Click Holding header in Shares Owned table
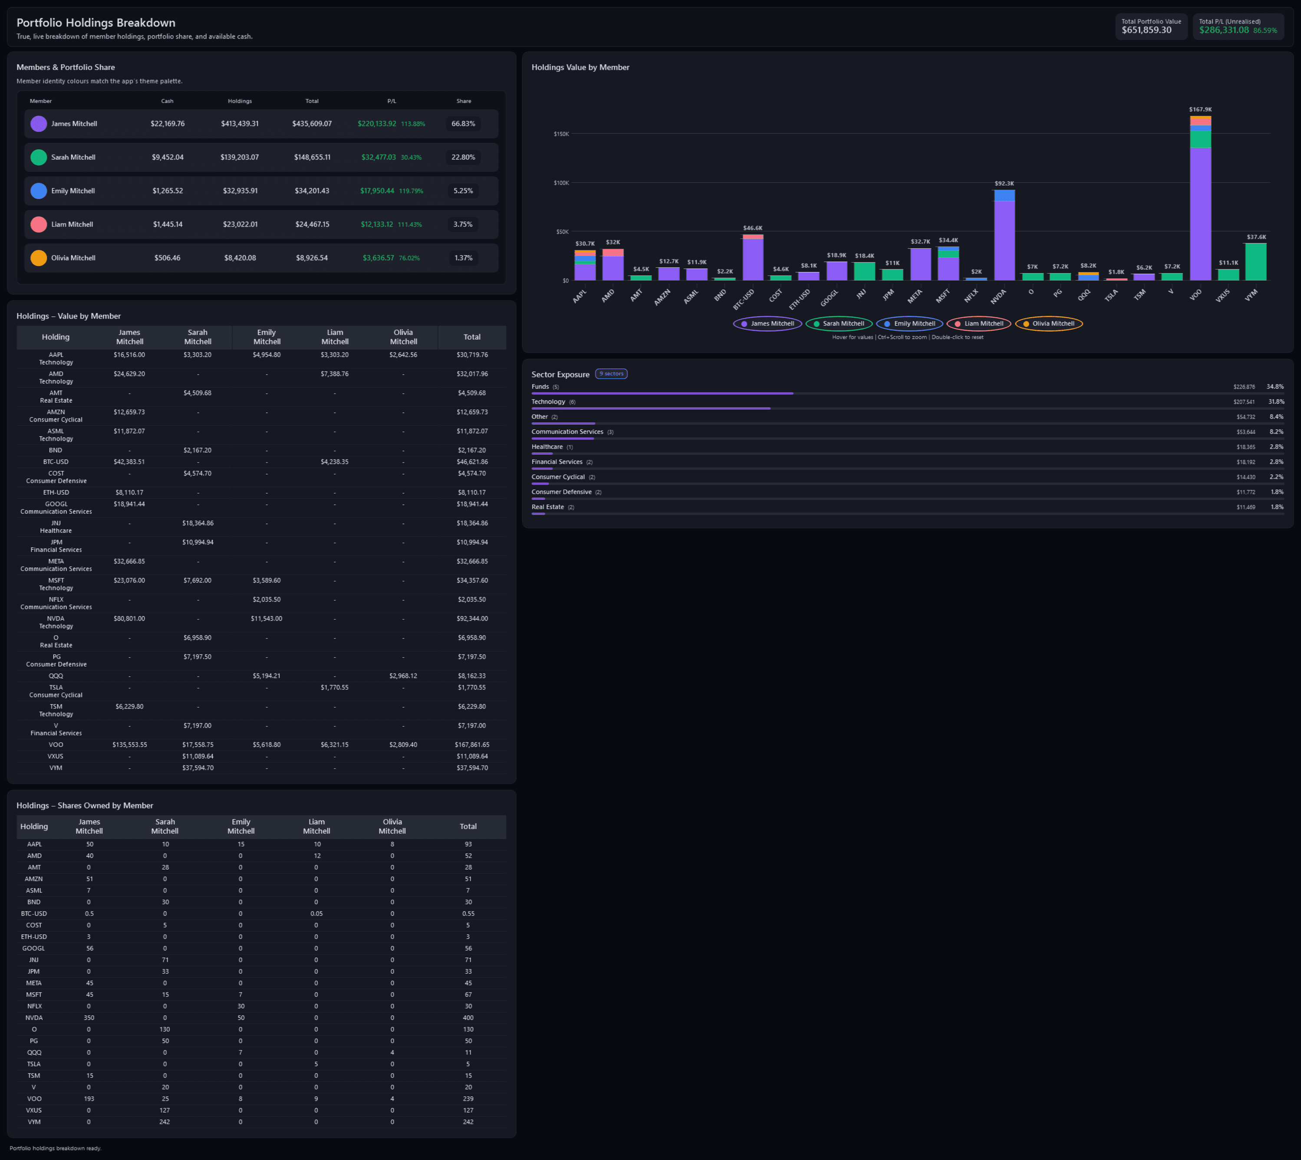The width and height of the screenshot is (1301, 1160). 34,827
